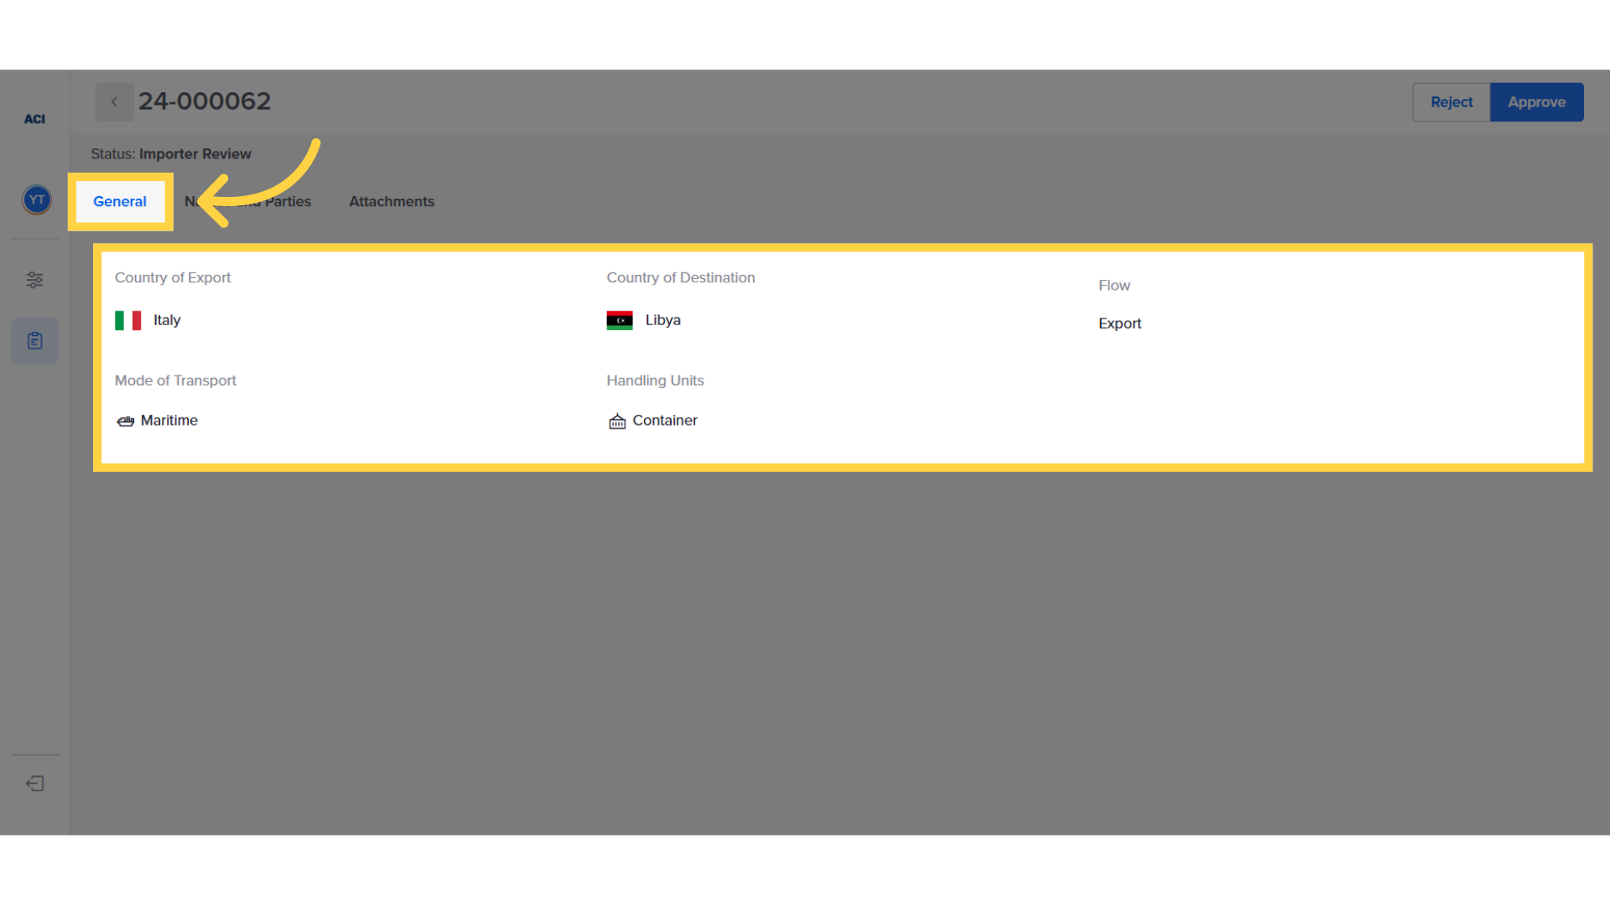Image resolution: width=1610 pixels, height=905 pixels.
Task: Click shipment ID 24-000062 link
Action: pyautogui.click(x=205, y=101)
